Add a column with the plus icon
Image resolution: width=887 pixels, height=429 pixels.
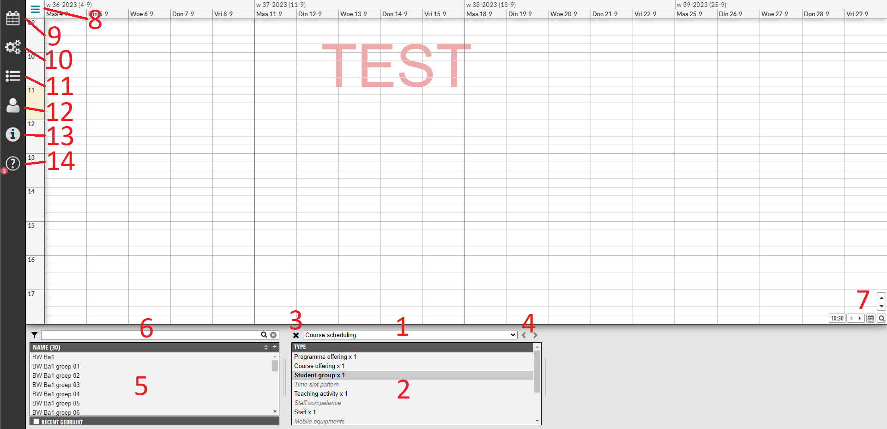[x=275, y=347]
